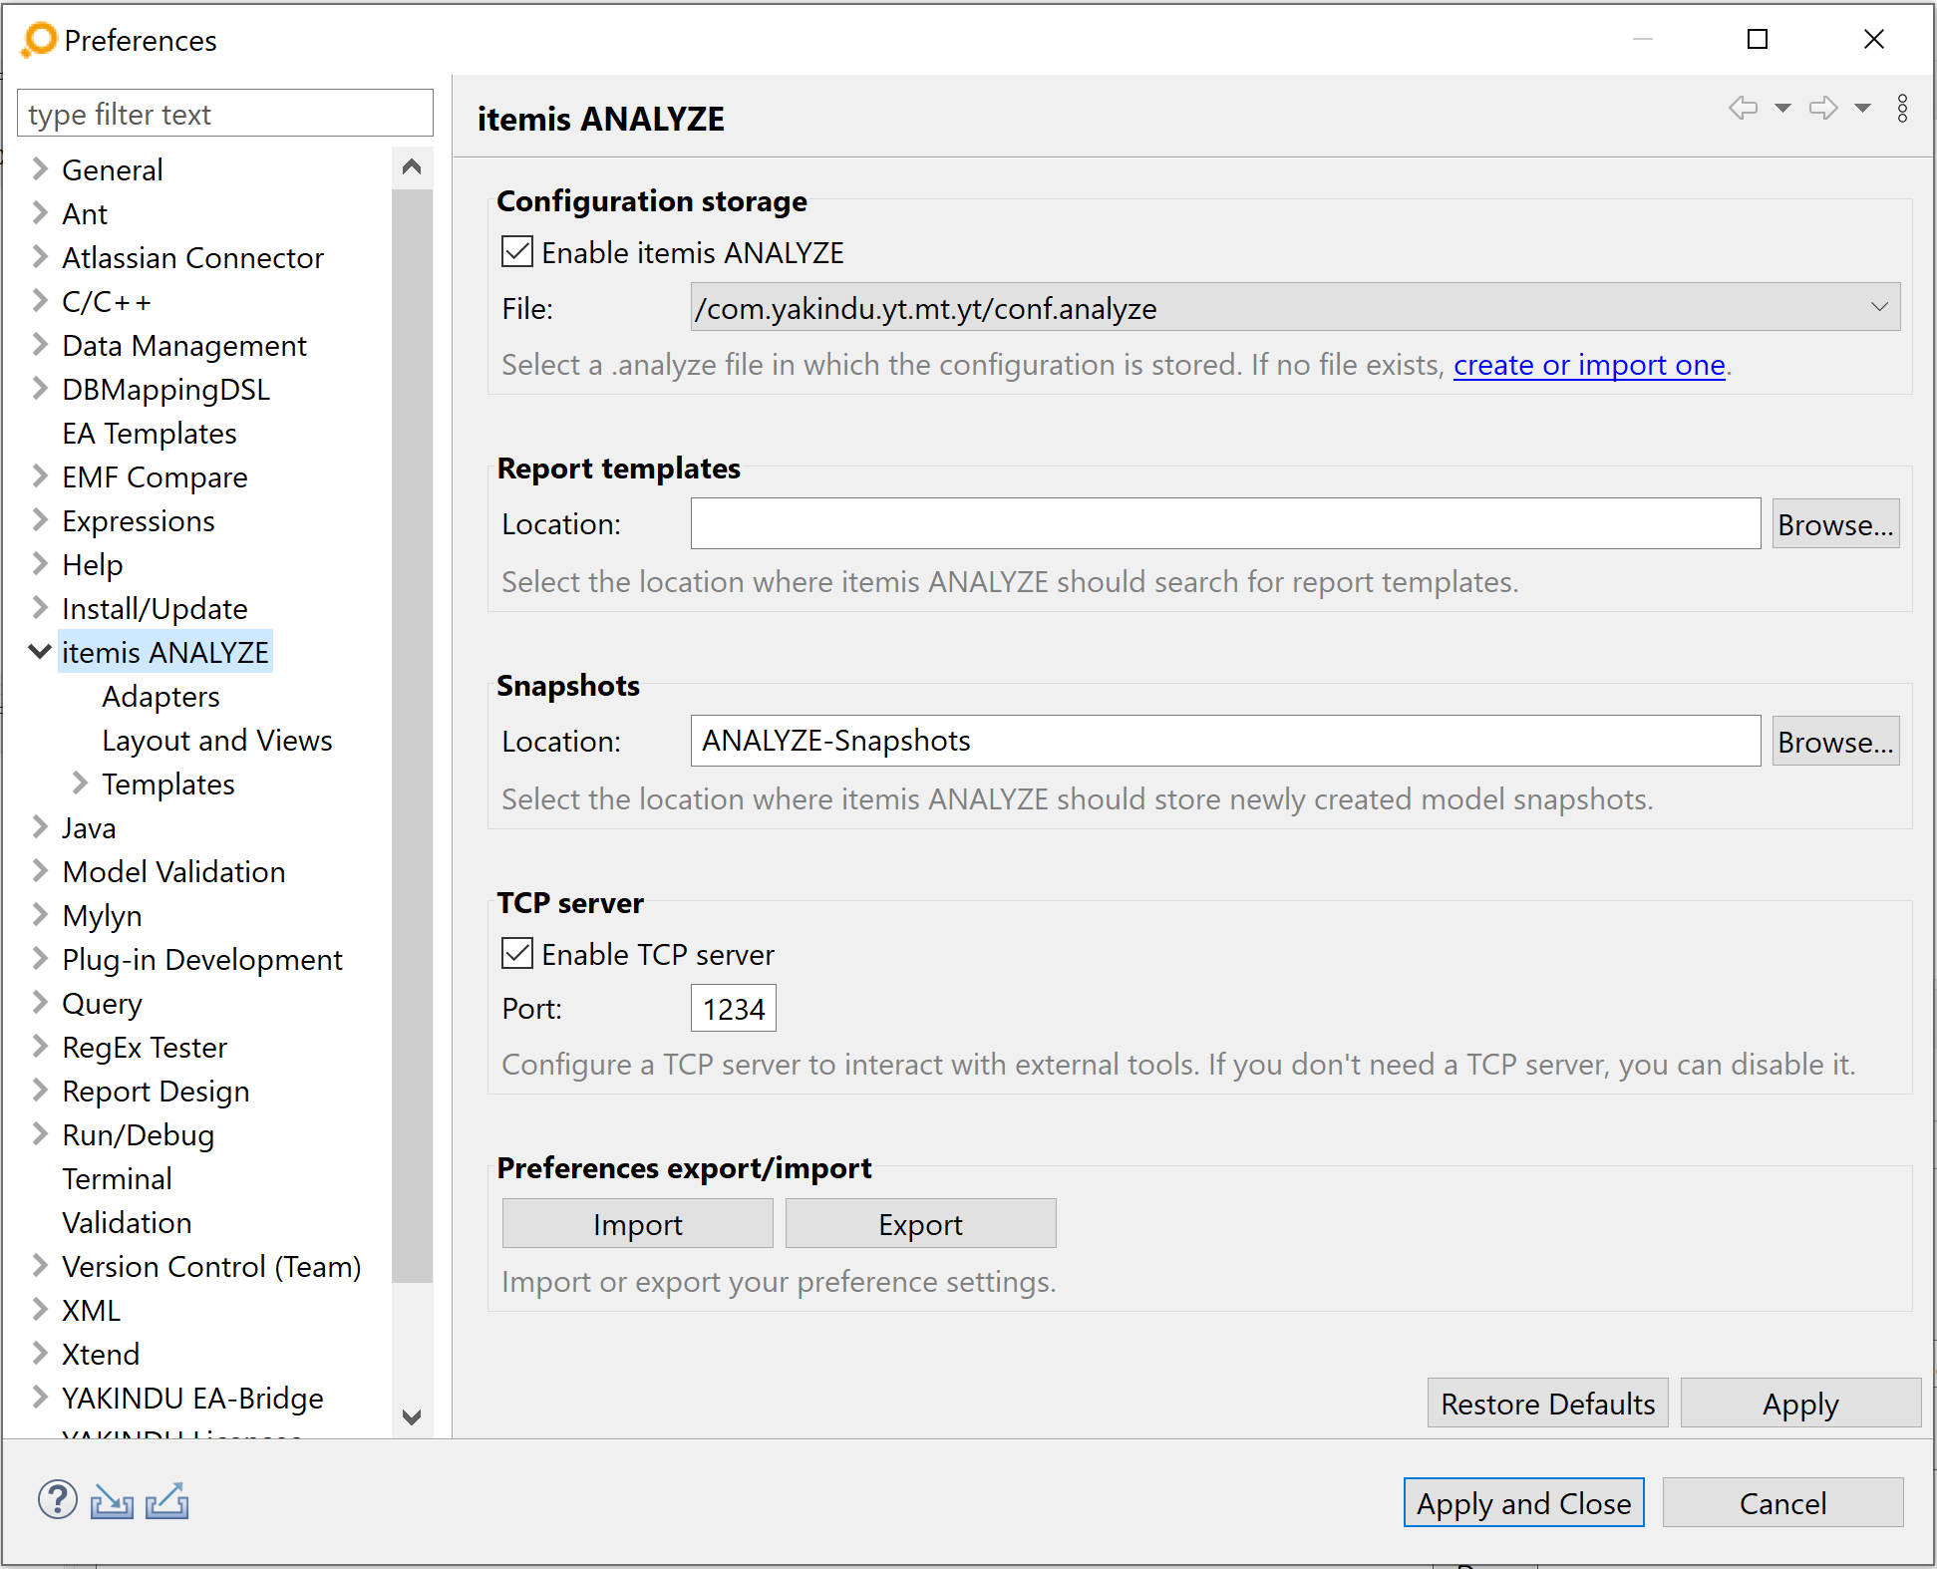Click the Import preferences button
The width and height of the screenshot is (1937, 1569).
638,1223
